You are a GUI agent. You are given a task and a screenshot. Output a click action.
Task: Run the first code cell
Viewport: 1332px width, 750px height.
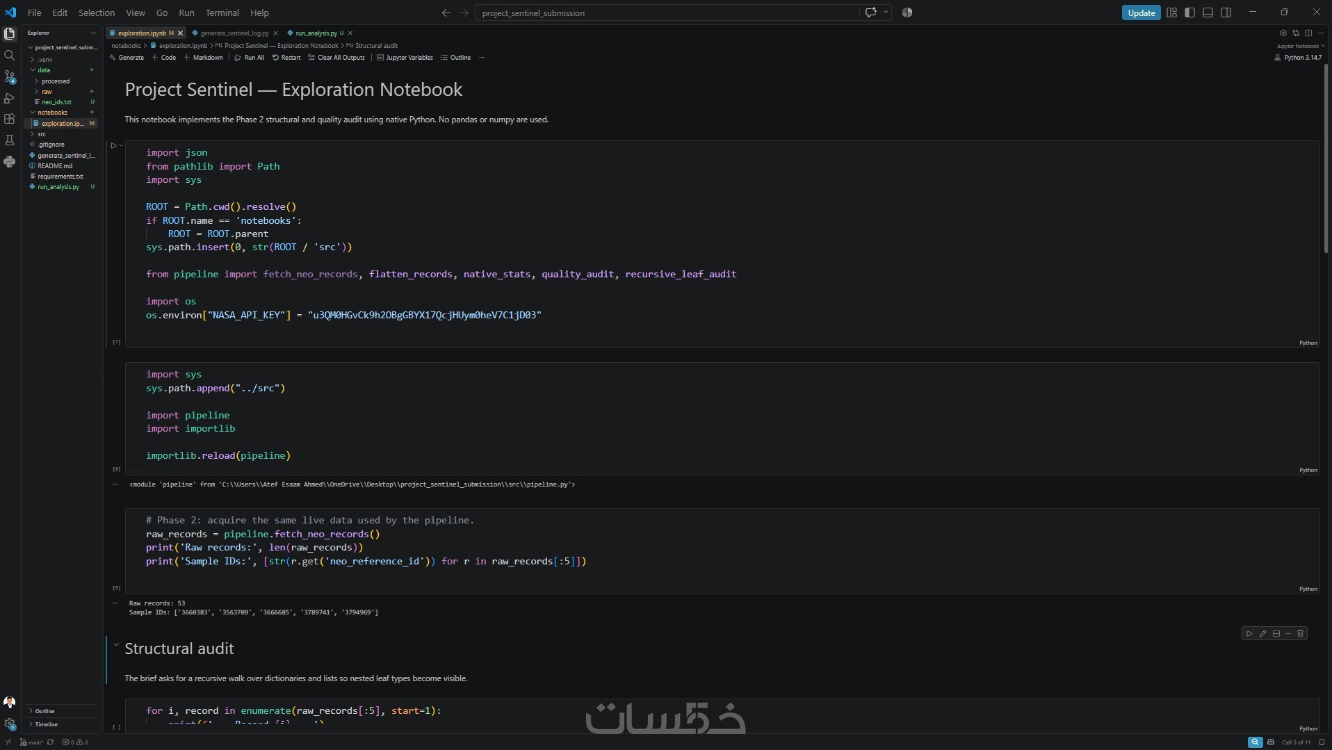113,146
